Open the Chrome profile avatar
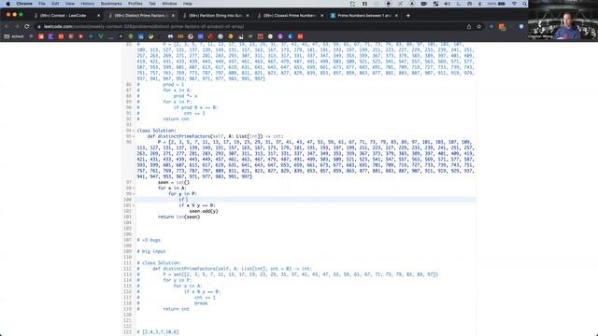 pos(521,27)
